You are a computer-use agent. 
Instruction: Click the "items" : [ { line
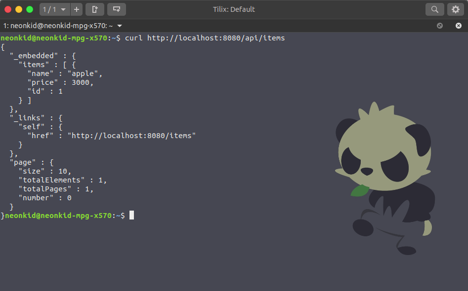[47, 65]
